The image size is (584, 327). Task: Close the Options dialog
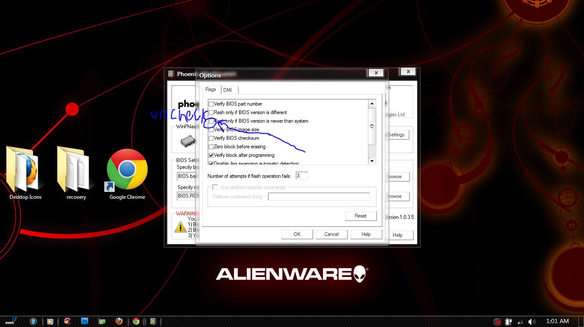point(376,73)
